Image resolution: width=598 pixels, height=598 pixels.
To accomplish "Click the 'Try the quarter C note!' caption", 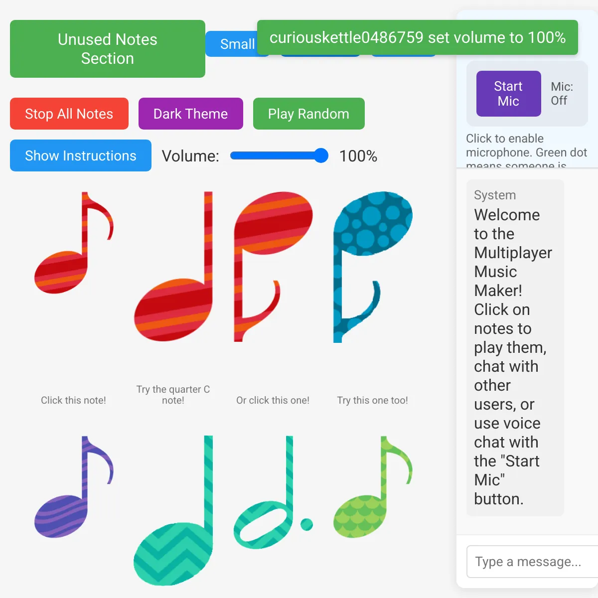I will tap(173, 395).
